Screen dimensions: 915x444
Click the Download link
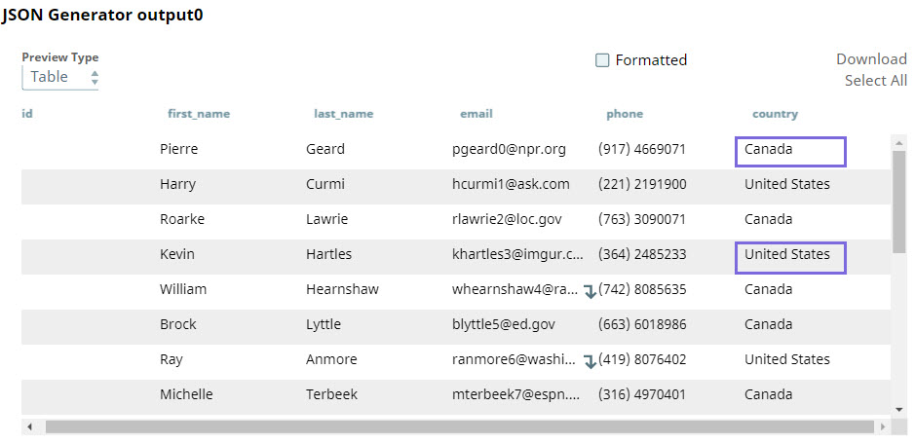(x=871, y=59)
